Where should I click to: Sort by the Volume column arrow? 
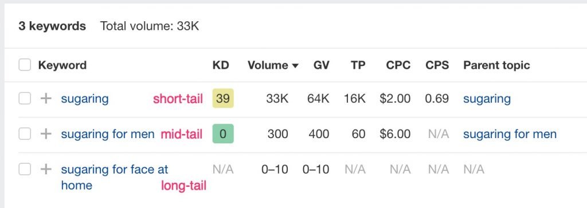295,66
